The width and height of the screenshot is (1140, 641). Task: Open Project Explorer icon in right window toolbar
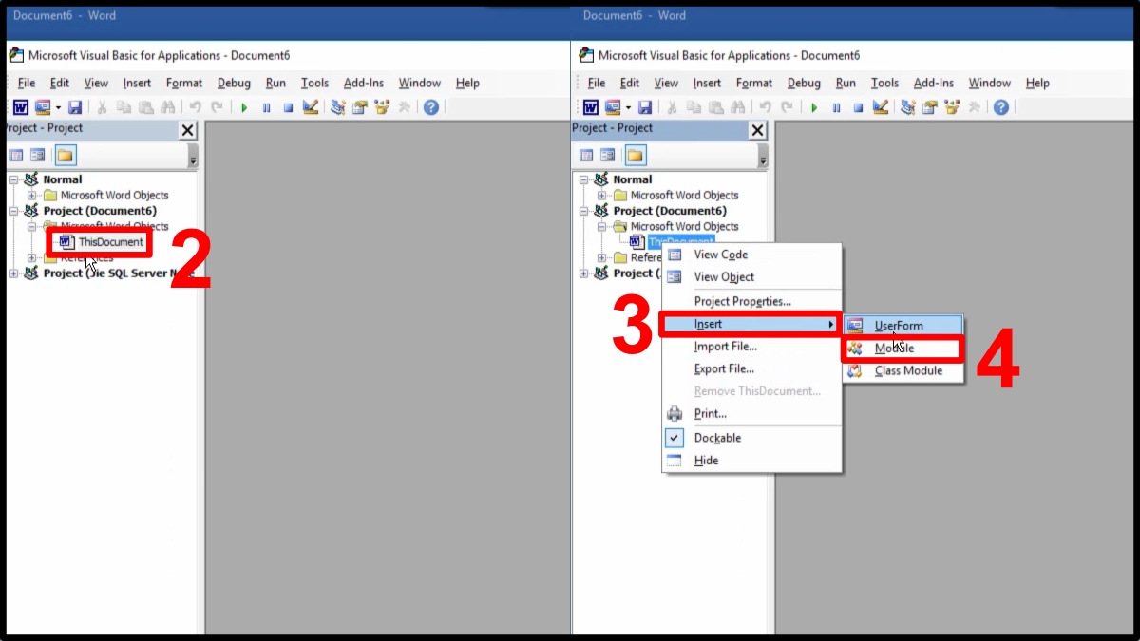[908, 107]
